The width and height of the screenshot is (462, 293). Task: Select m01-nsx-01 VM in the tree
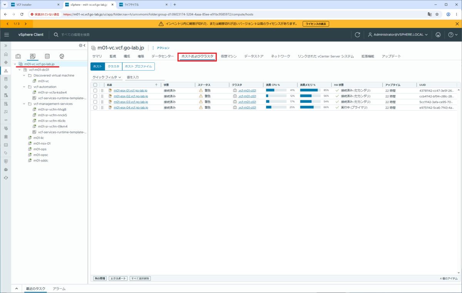pos(42,143)
